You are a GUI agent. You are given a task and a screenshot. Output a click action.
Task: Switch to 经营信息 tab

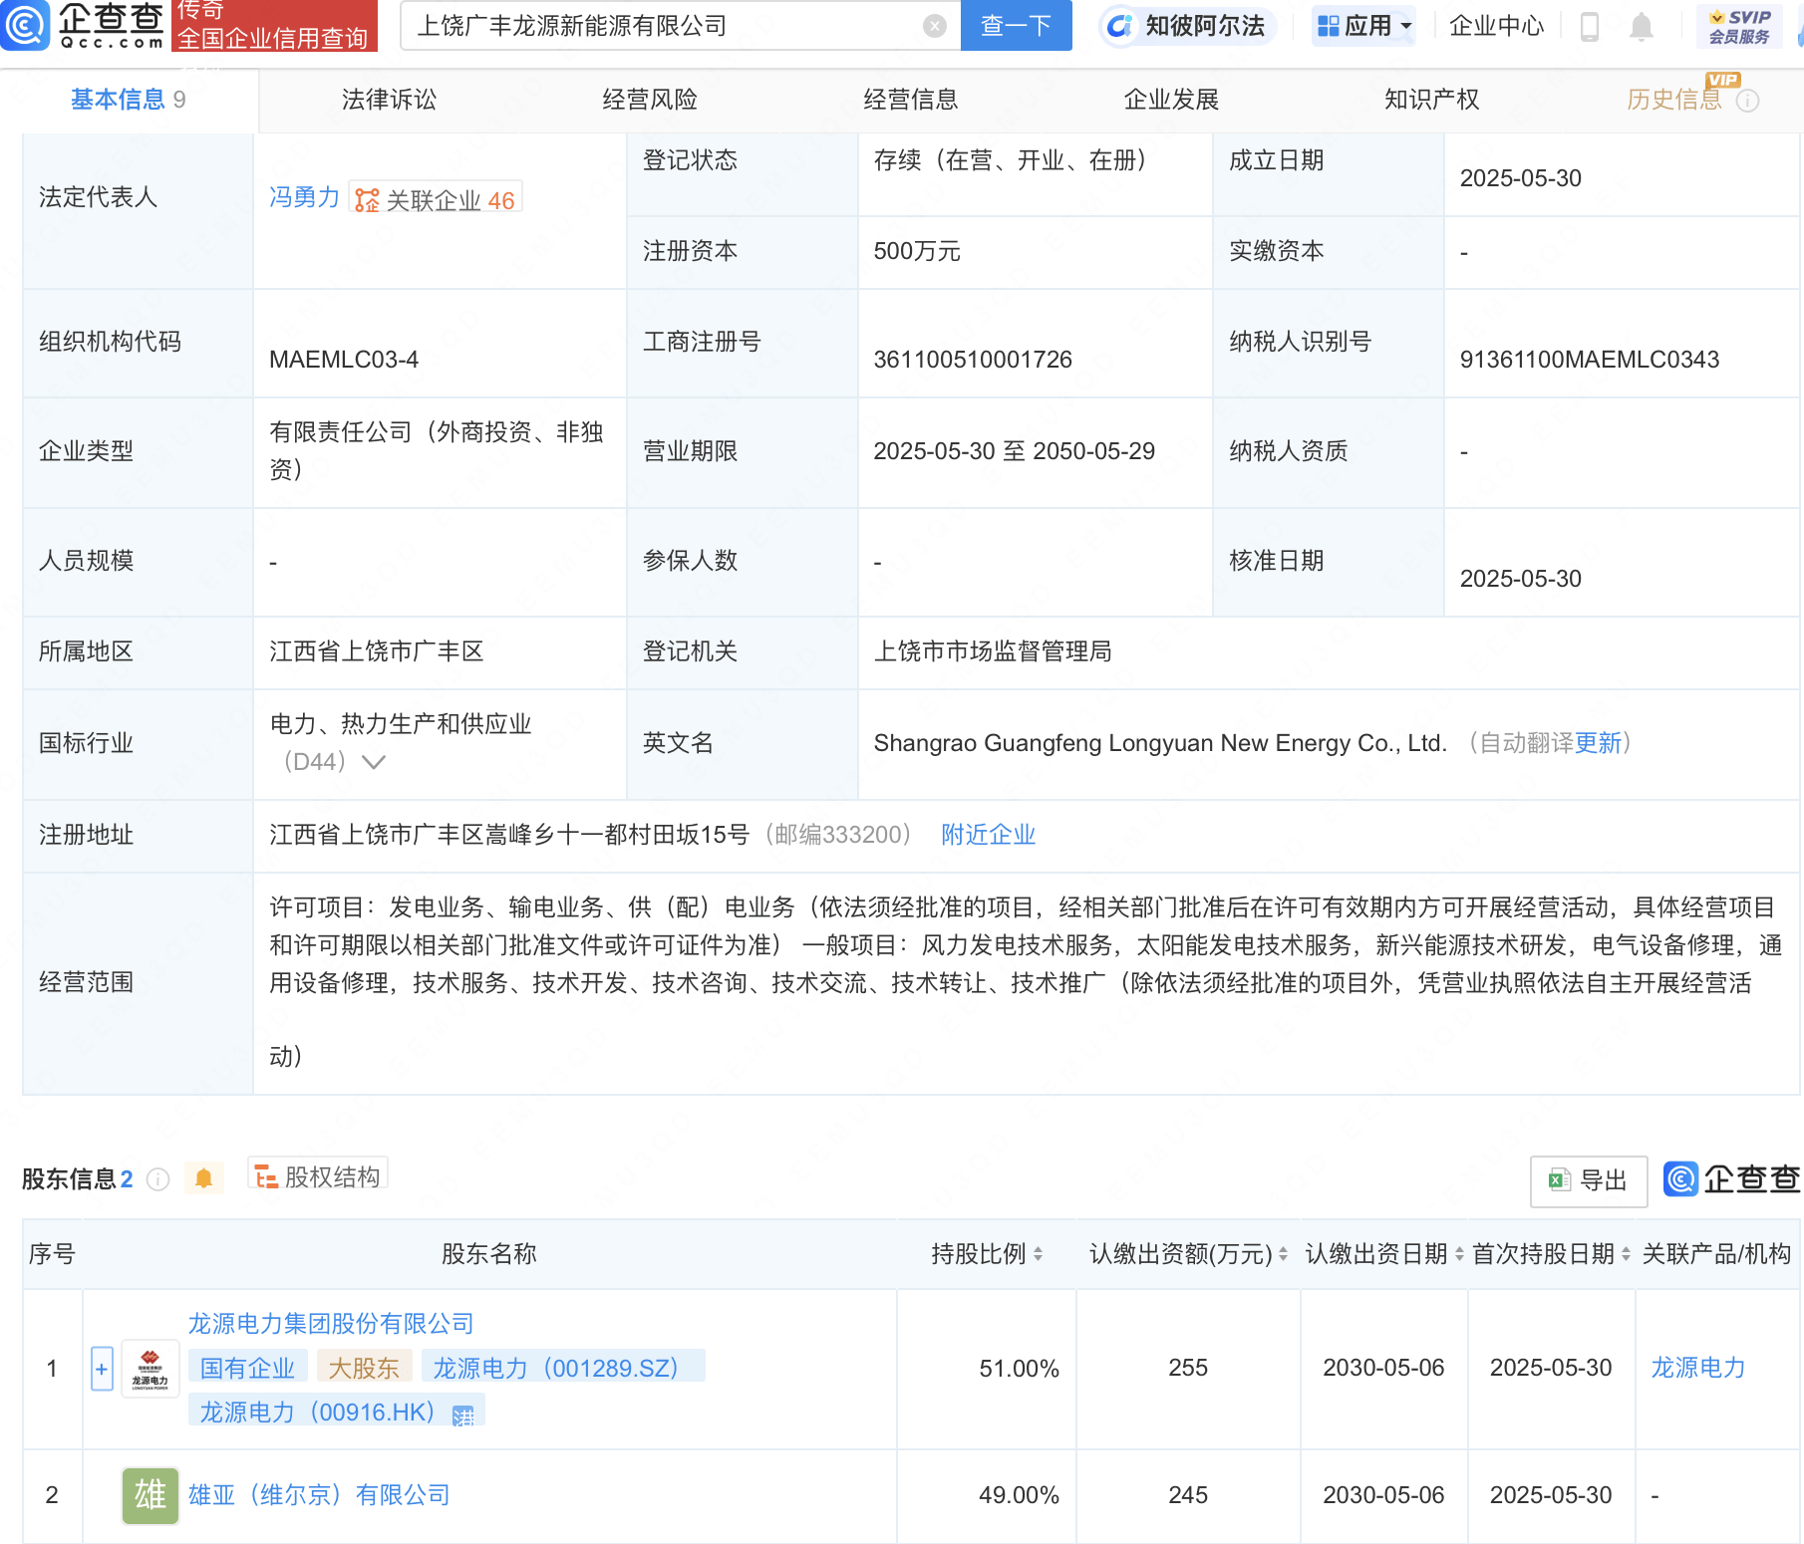pos(911,100)
